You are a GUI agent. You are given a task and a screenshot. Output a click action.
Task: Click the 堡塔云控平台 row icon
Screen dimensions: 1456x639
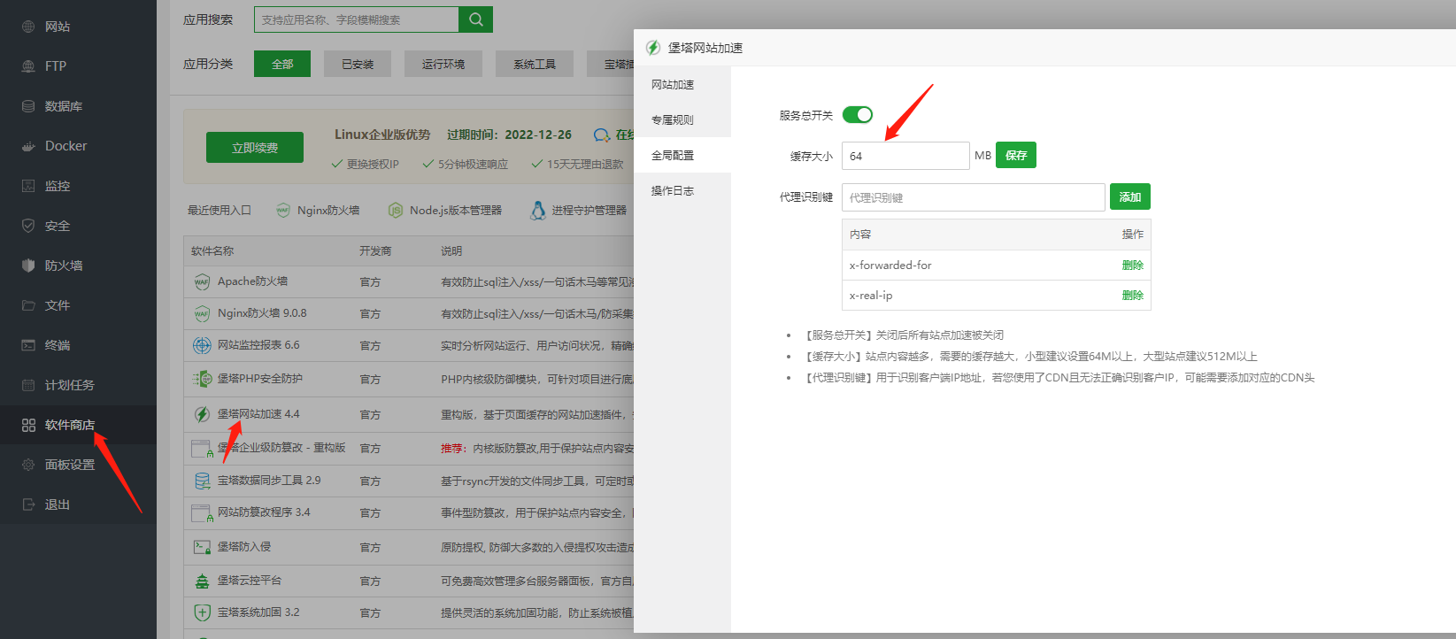click(202, 581)
